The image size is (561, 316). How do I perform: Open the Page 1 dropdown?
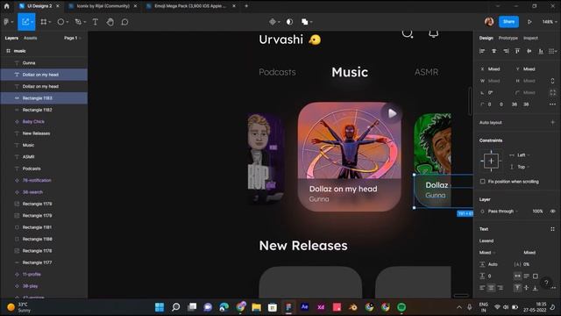[x=73, y=38]
